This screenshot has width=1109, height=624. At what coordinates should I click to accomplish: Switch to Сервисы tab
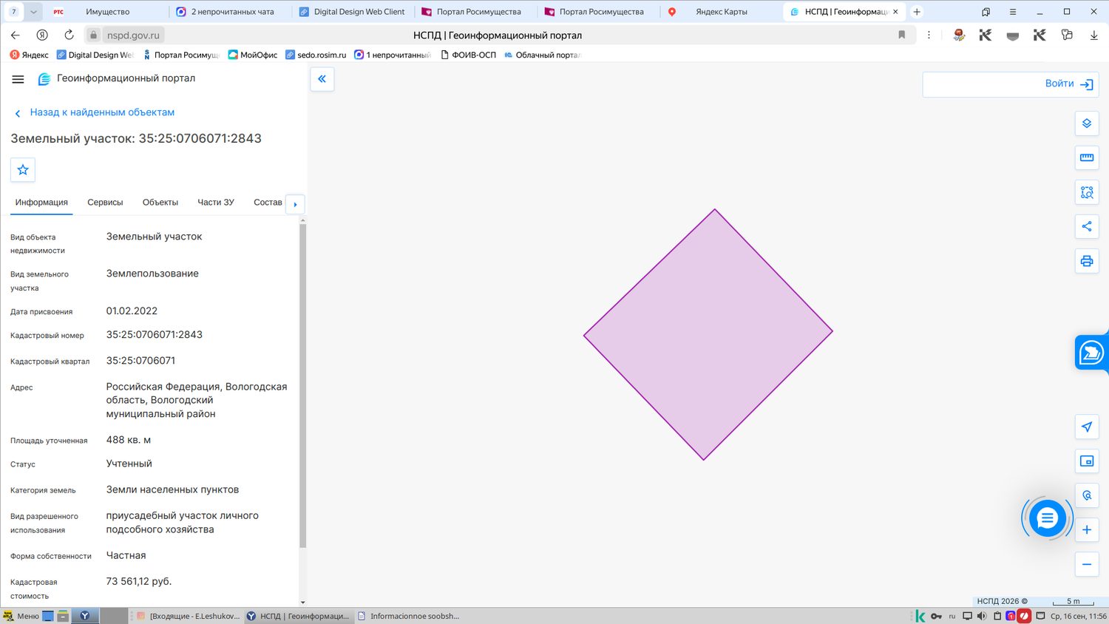click(x=105, y=203)
